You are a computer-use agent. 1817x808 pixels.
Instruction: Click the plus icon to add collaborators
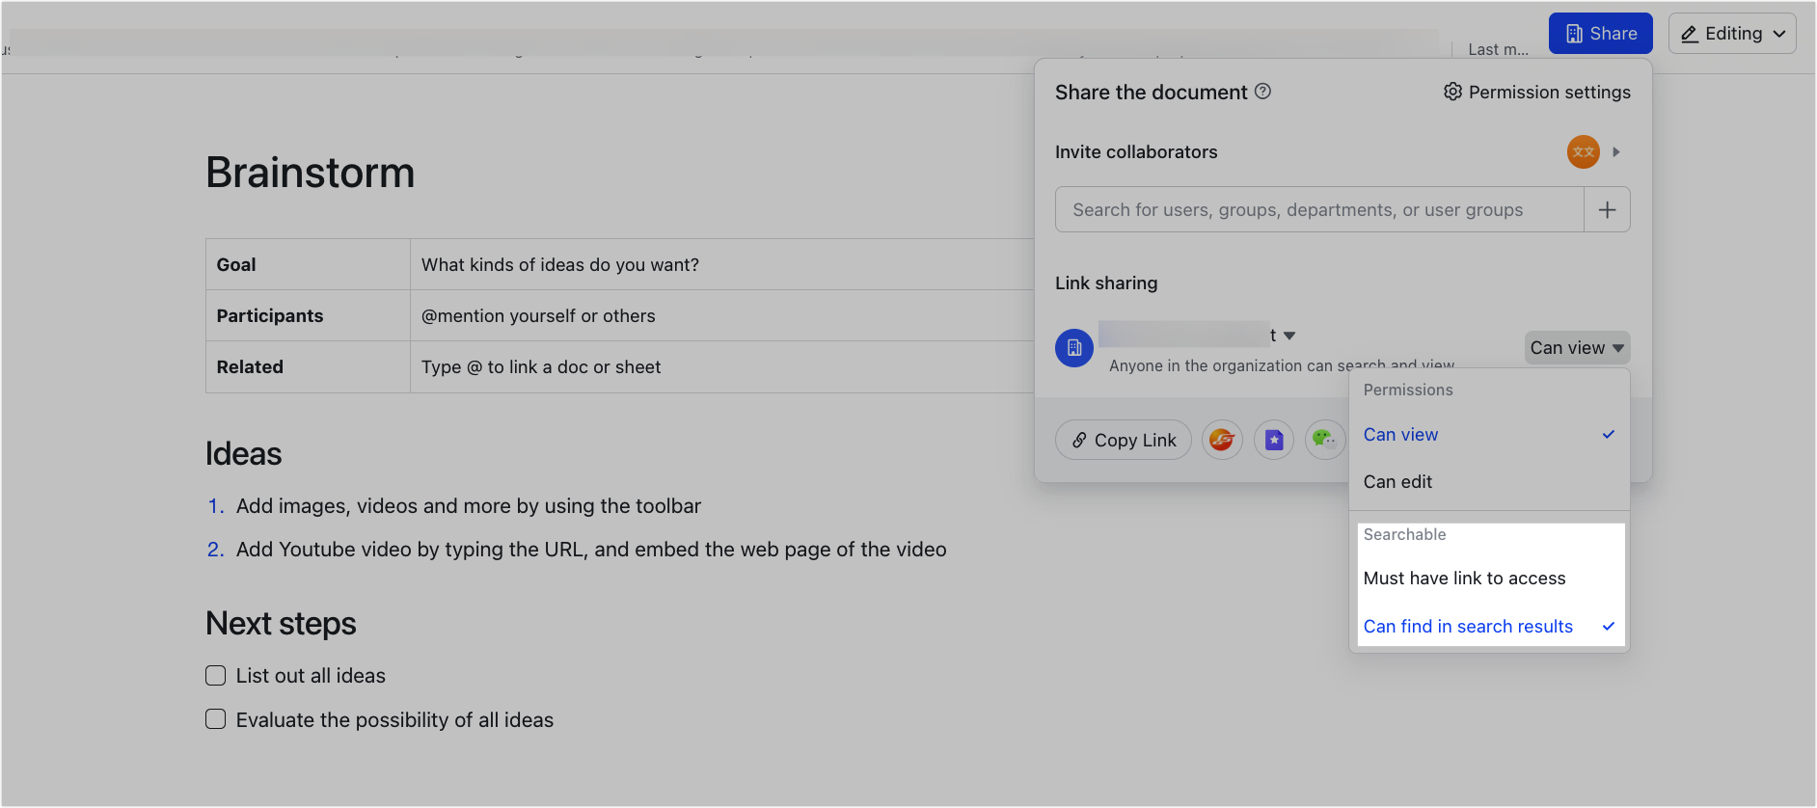pyautogui.click(x=1607, y=210)
